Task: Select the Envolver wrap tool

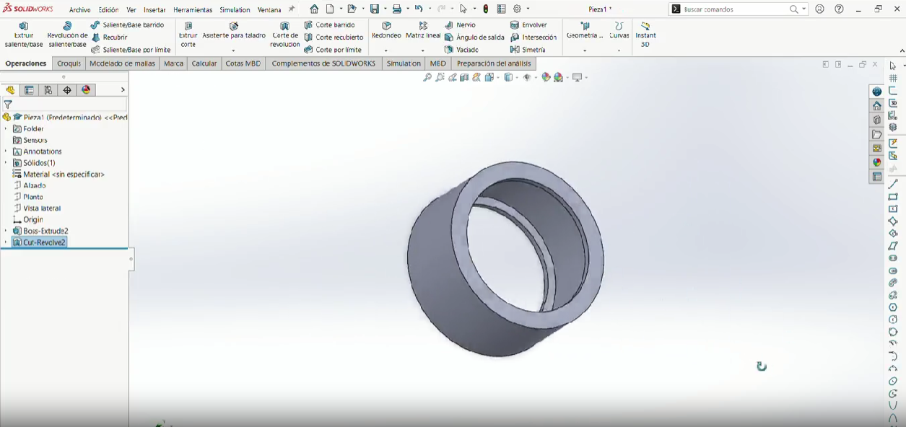Action: point(528,25)
